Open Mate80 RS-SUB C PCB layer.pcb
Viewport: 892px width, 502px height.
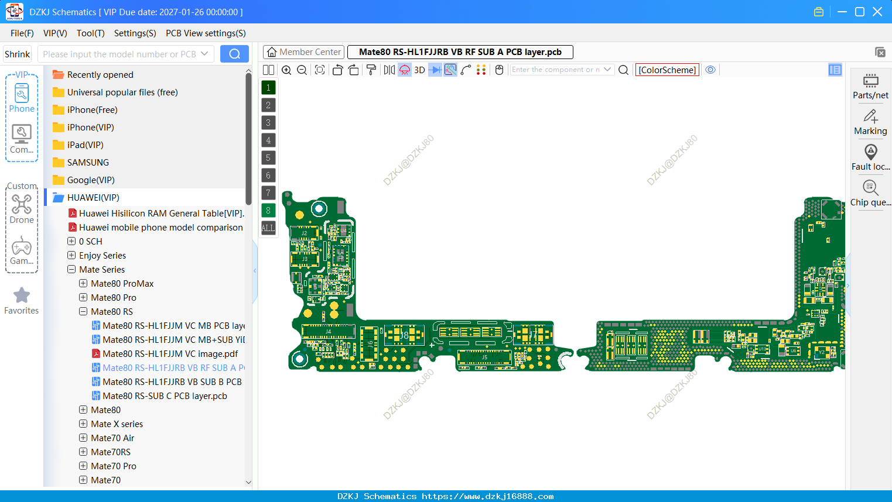[x=165, y=396]
